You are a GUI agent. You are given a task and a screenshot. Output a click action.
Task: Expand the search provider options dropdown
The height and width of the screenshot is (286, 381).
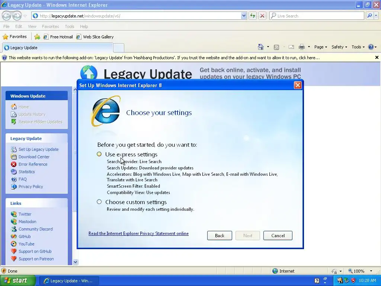tap(376, 16)
